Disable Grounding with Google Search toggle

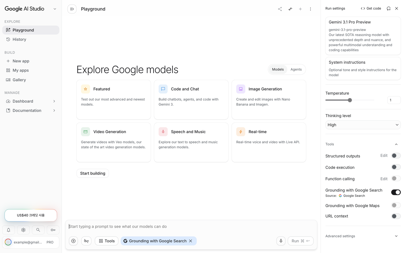396,192
